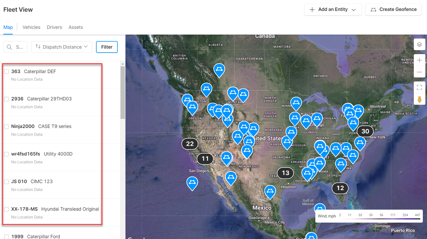Open the cluster marker labeled 22
This screenshot has width=427, height=239.
pyautogui.click(x=190, y=144)
